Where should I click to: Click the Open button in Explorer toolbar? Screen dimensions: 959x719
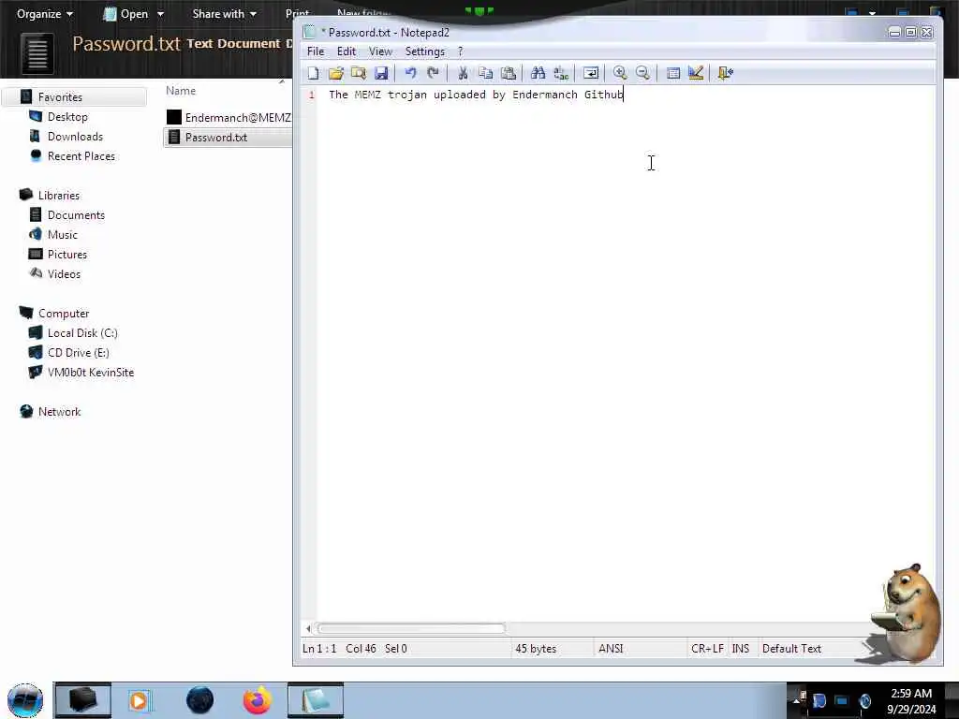pyautogui.click(x=126, y=13)
